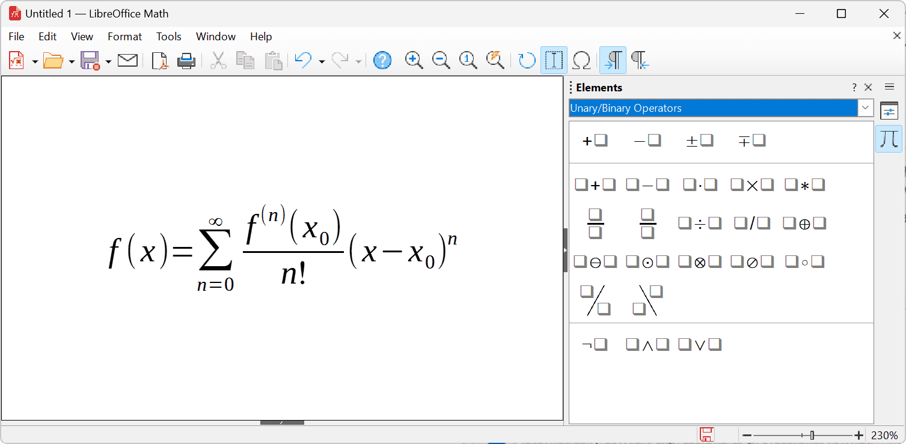Insert the logical AND element
Image resolution: width=906 pixels, height=444 pixels.
[647, 345]
